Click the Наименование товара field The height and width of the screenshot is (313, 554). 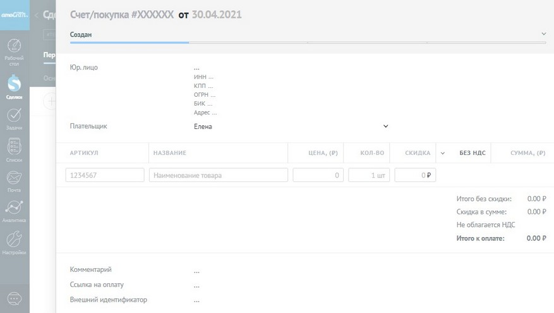click(218, 175)
